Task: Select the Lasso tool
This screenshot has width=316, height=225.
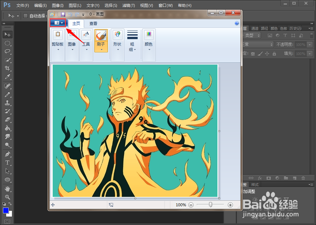Action: (x=7, y=51)
